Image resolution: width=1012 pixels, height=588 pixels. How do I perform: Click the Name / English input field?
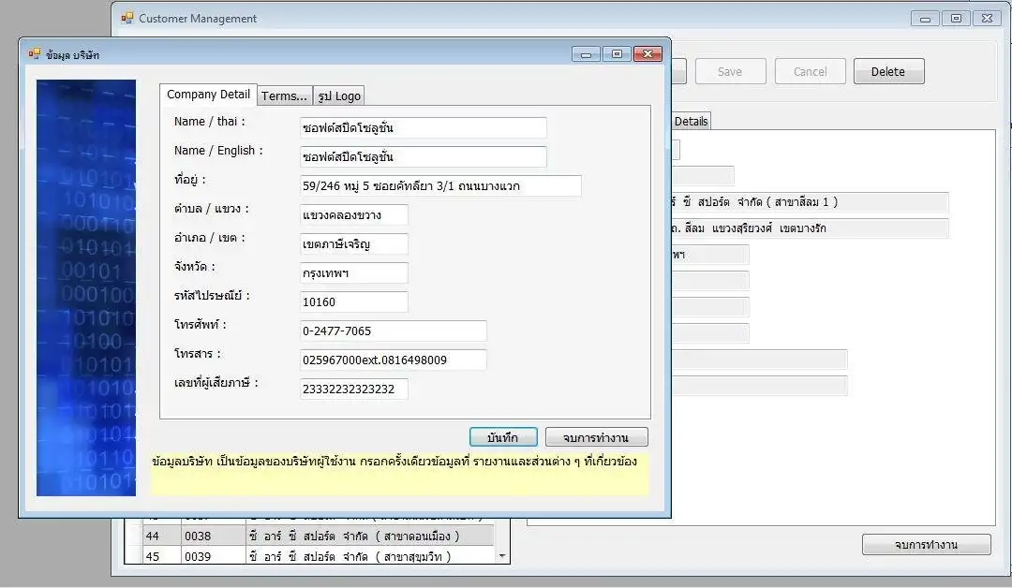tap(424, 156)
